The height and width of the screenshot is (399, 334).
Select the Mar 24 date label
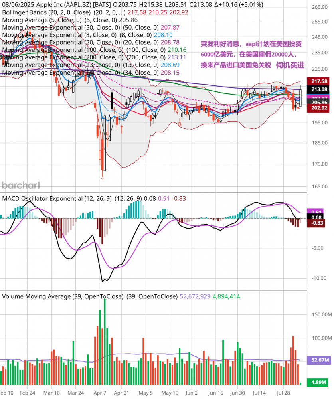point(75,393)
